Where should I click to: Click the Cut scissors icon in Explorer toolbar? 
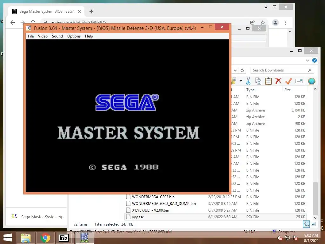[248, 81]
